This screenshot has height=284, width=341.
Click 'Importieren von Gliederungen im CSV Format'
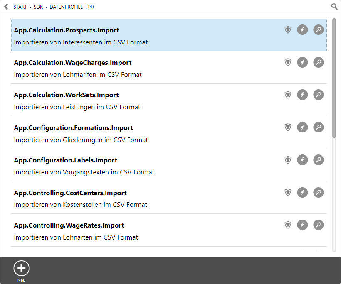81,140
